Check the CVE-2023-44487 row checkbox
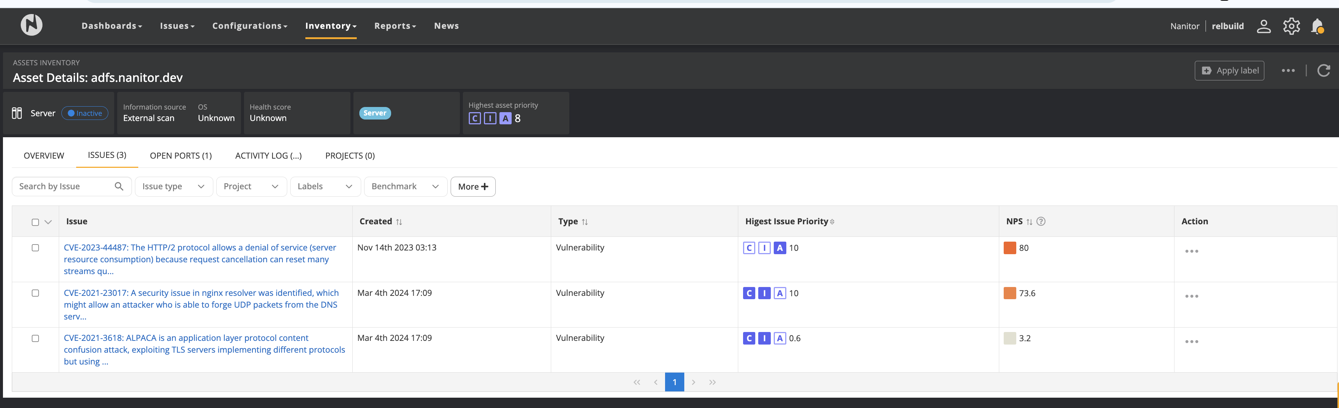1339x408 pixels. [x=35, y=248]
